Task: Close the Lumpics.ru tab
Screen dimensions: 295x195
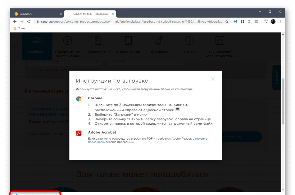Action: tap(61, 14)
